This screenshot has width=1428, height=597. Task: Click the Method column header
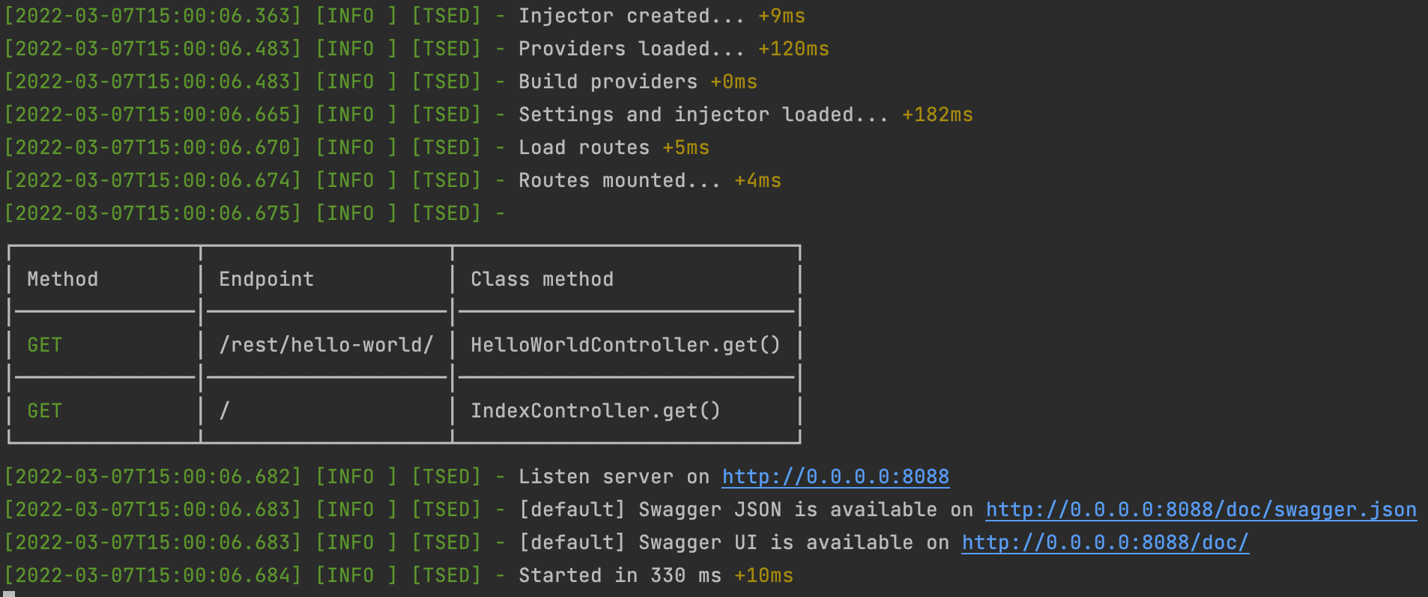pos(63,279)
